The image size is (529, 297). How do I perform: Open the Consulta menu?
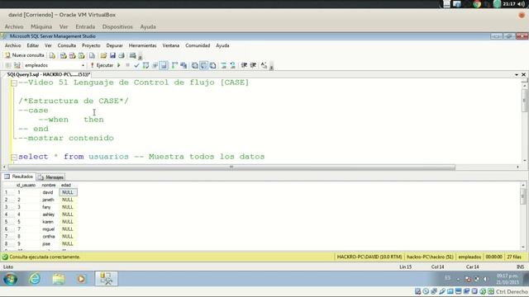coord(67,45)
